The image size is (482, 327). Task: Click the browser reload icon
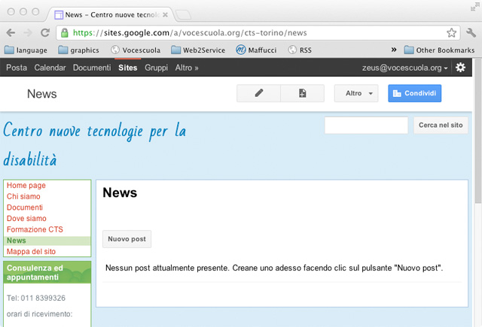(45, 33)
